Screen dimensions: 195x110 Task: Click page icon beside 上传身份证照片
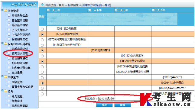point(9,34)
